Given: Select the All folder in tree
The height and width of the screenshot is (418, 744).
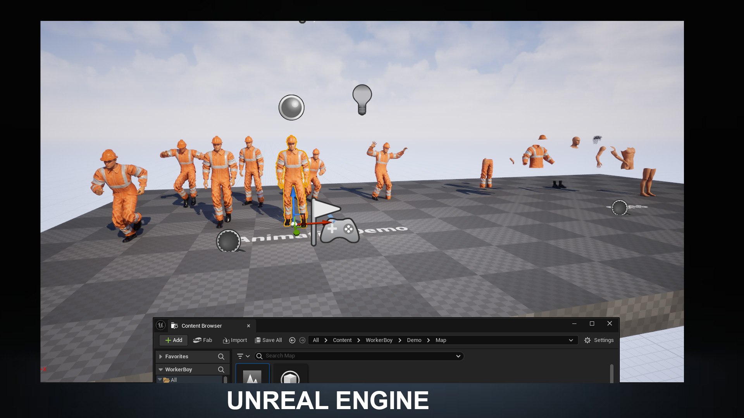Looking at the screenshot, I should click(x=173, y=380).
